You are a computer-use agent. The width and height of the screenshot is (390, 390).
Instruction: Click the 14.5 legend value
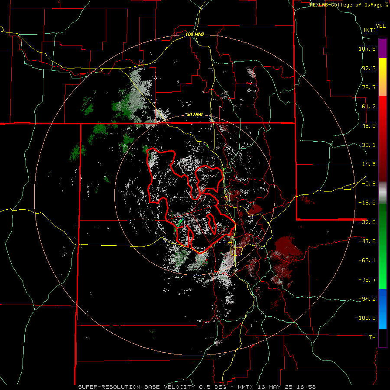(x=369, y=164)
